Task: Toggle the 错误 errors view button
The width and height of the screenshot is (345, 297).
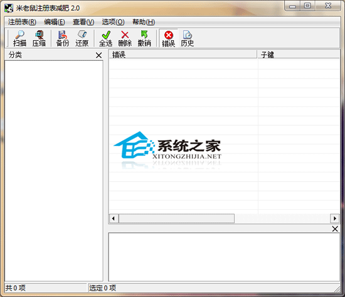Action: [x=168, y=38]
